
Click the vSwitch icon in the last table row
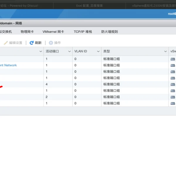click(173, 104)
